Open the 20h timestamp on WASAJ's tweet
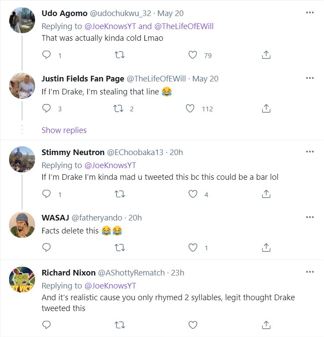The height and width of the screenshot is (337, 324). point(135,217)
